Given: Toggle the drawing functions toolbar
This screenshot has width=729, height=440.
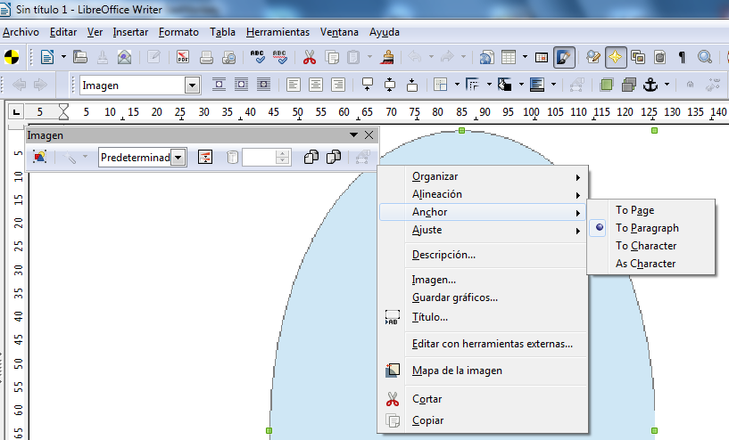Looking at the screenshot, I should click(x=564, y=58).
